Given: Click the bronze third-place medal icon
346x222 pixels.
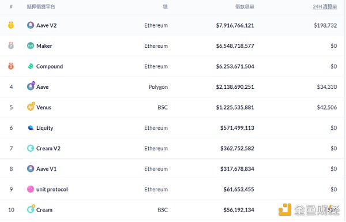Looking at the screenshot, I should [x=11, y=66].
